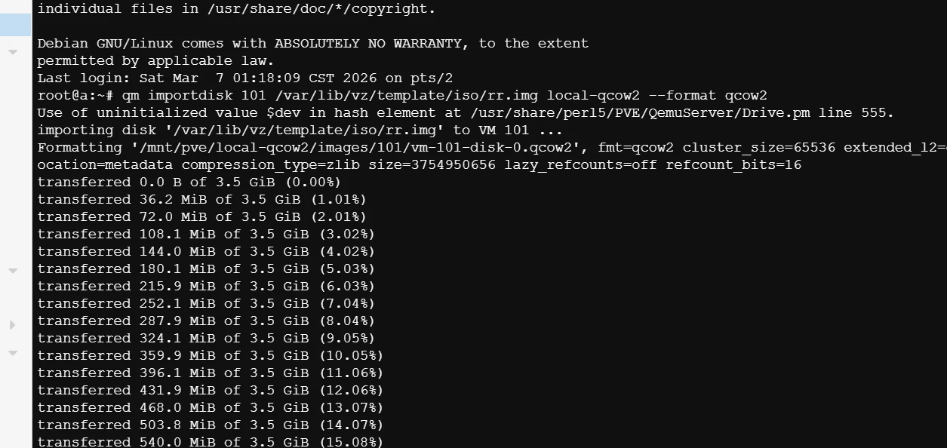The width and height of the screenshot is (947, 448).
Task: Click the 'ocation=metadata compression_type' line
Action: coord(419,164)
